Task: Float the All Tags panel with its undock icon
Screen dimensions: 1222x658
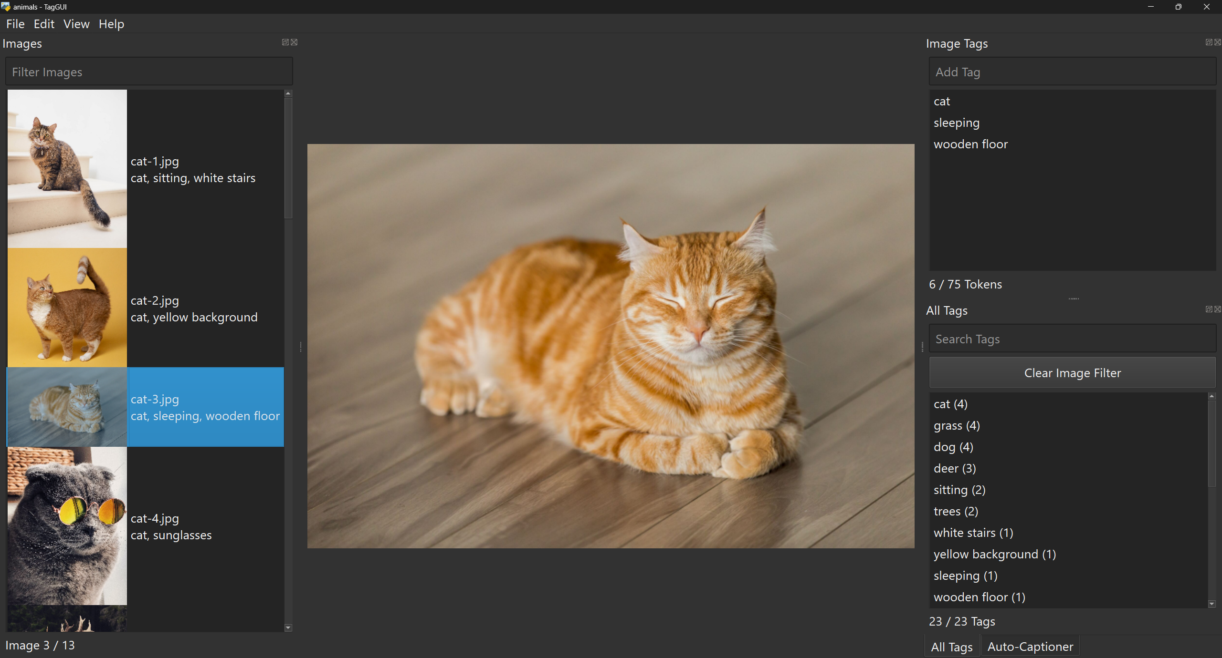Action: coord(1209,309)
